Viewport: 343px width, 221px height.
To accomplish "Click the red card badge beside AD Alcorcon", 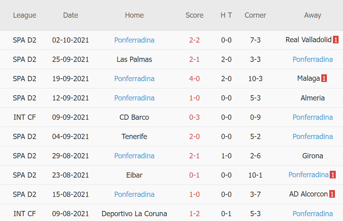I will click(332, 194).
